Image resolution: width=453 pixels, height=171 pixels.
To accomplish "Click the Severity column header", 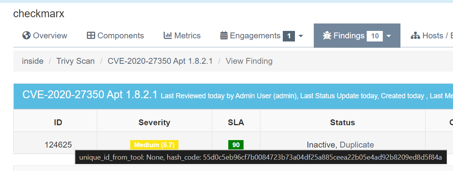I will 154,122.
